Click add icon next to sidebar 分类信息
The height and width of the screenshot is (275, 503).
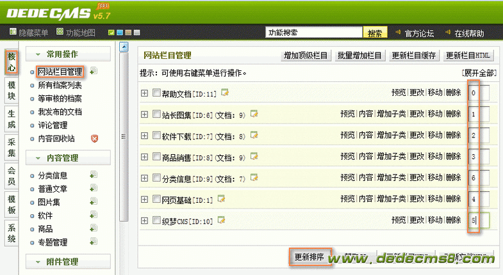tap(94, 175)
